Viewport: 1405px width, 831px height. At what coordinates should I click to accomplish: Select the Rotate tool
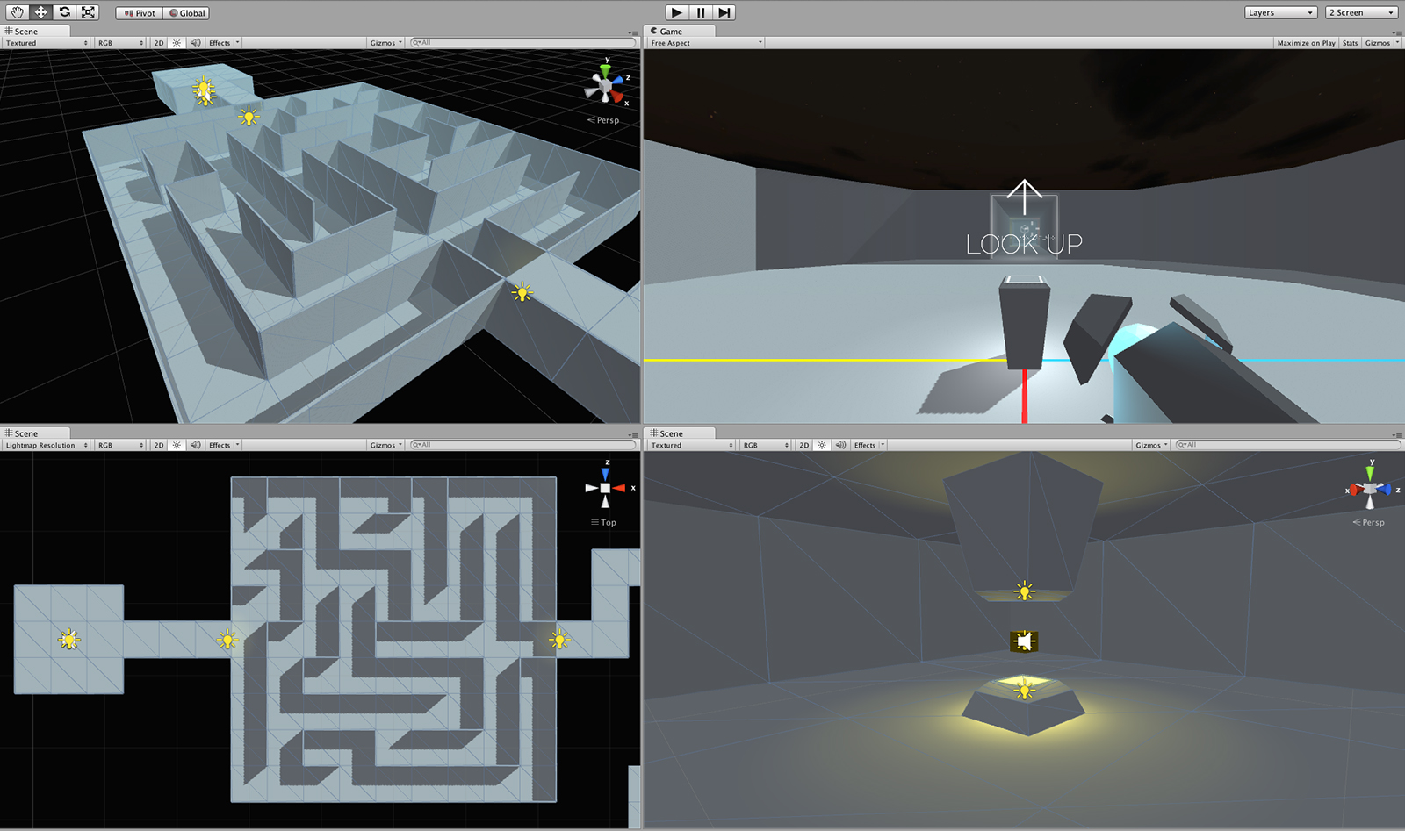click(65, 12)
